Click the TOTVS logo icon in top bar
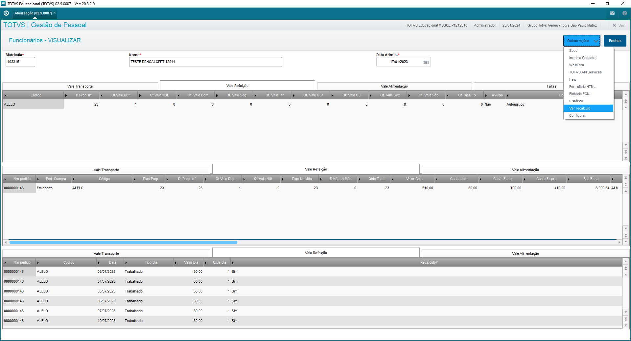 pos(6,13)
